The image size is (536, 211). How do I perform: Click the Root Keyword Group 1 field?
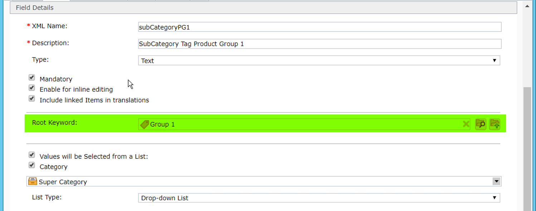[304, 124]
